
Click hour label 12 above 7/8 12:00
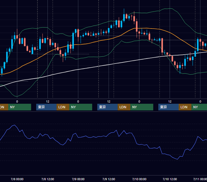point(48,102)
